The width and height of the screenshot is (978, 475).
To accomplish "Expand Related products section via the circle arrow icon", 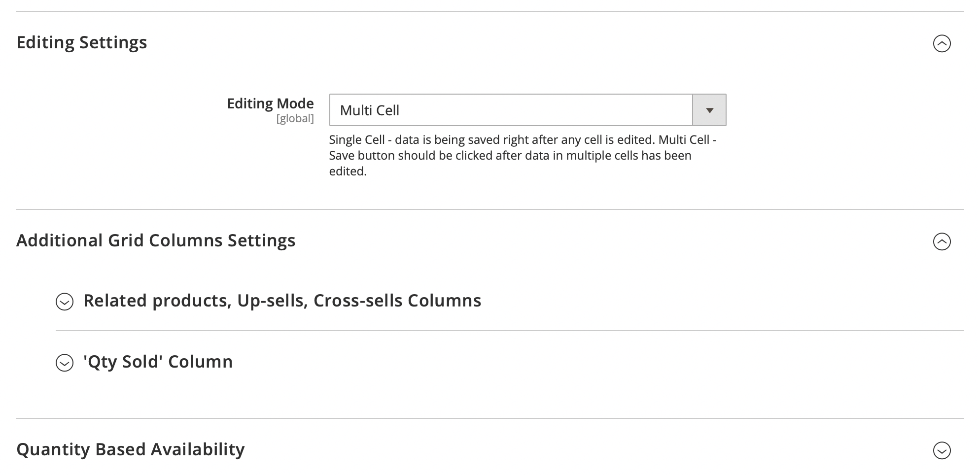I will point(65,302).
